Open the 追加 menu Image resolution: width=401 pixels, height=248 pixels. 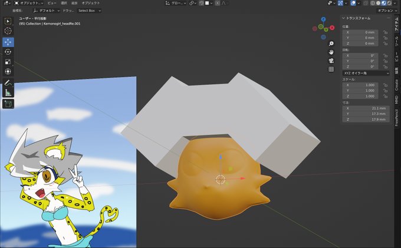click(74, 3)
